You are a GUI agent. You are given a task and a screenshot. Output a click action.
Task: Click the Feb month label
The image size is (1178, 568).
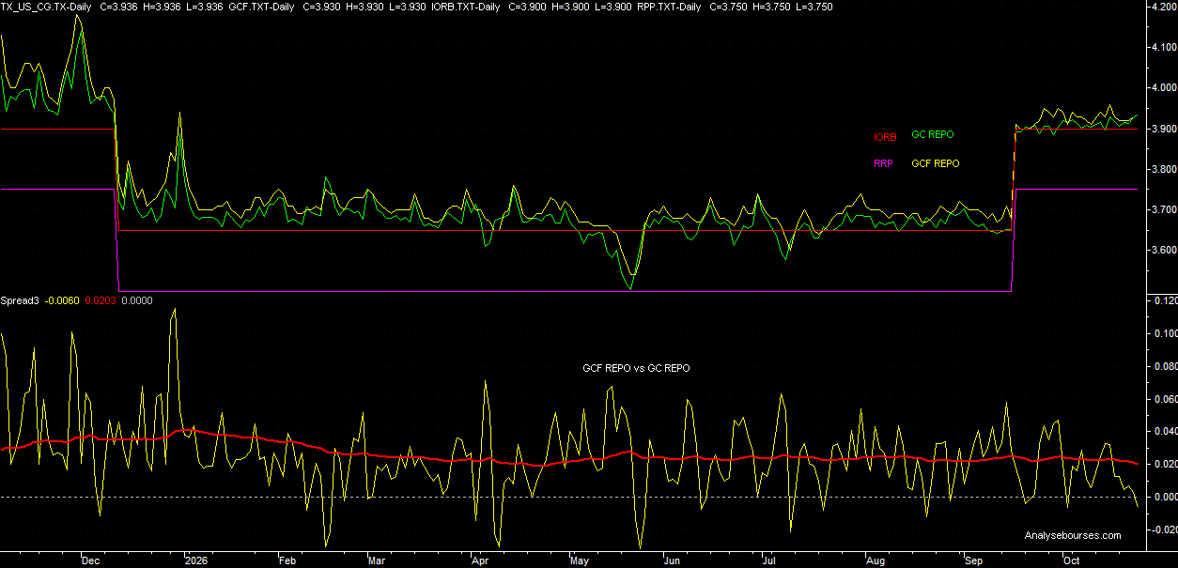(287, 560)
